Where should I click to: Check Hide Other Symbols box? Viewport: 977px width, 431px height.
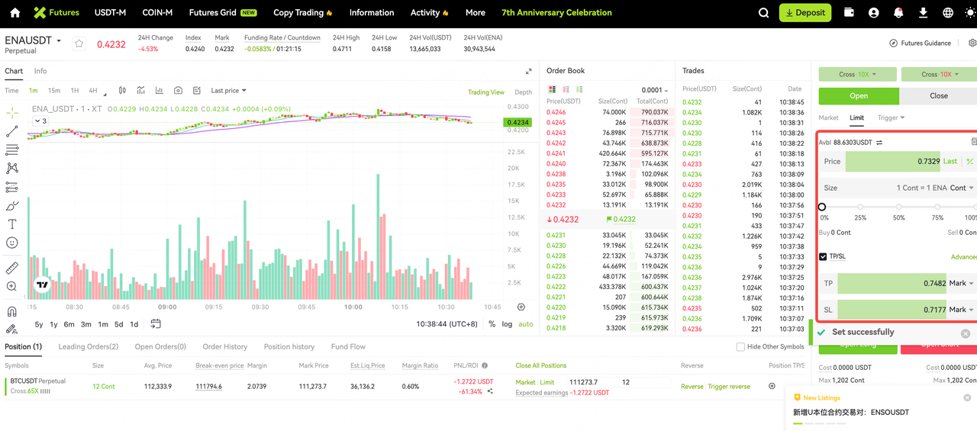click(740, 347)
